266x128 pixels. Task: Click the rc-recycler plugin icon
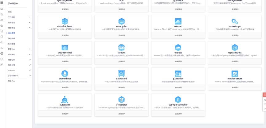121,21
